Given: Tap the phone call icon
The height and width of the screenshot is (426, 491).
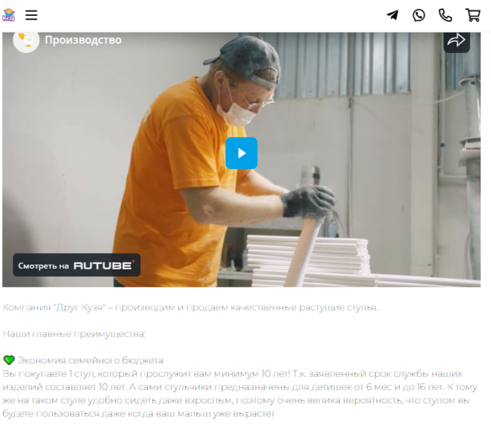Looking at the screenshot, I should pyautogui.click(x=445, y=15).
